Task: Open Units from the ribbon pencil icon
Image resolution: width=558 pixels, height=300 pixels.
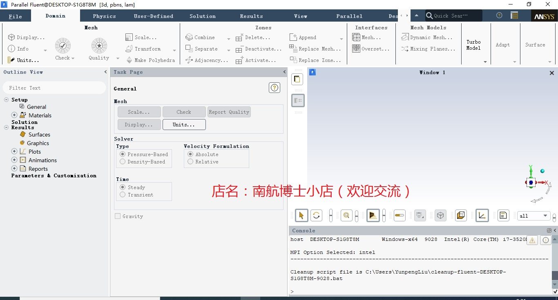Action: tap(11, 60)
